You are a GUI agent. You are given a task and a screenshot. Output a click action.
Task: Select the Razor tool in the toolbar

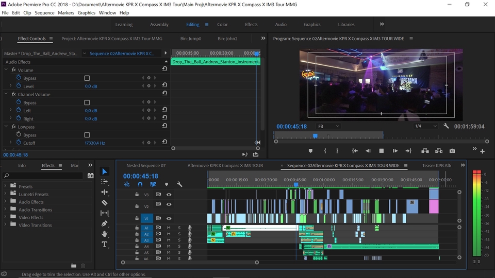105,202
